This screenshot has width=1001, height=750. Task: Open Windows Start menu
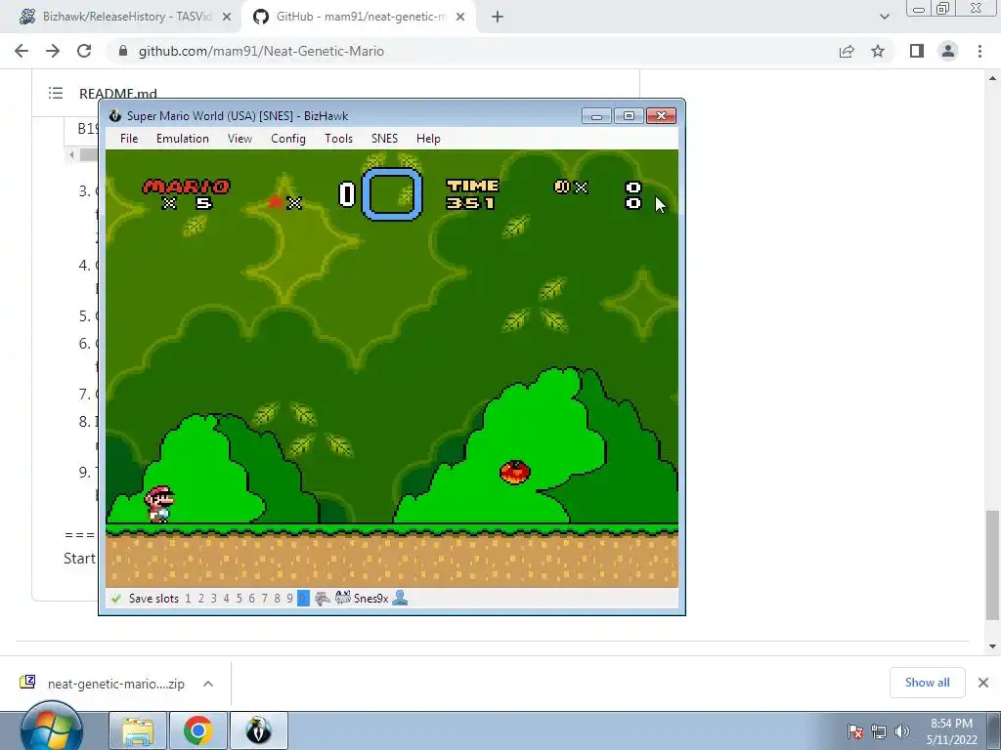pyautogui.click(x=52, y=729)
